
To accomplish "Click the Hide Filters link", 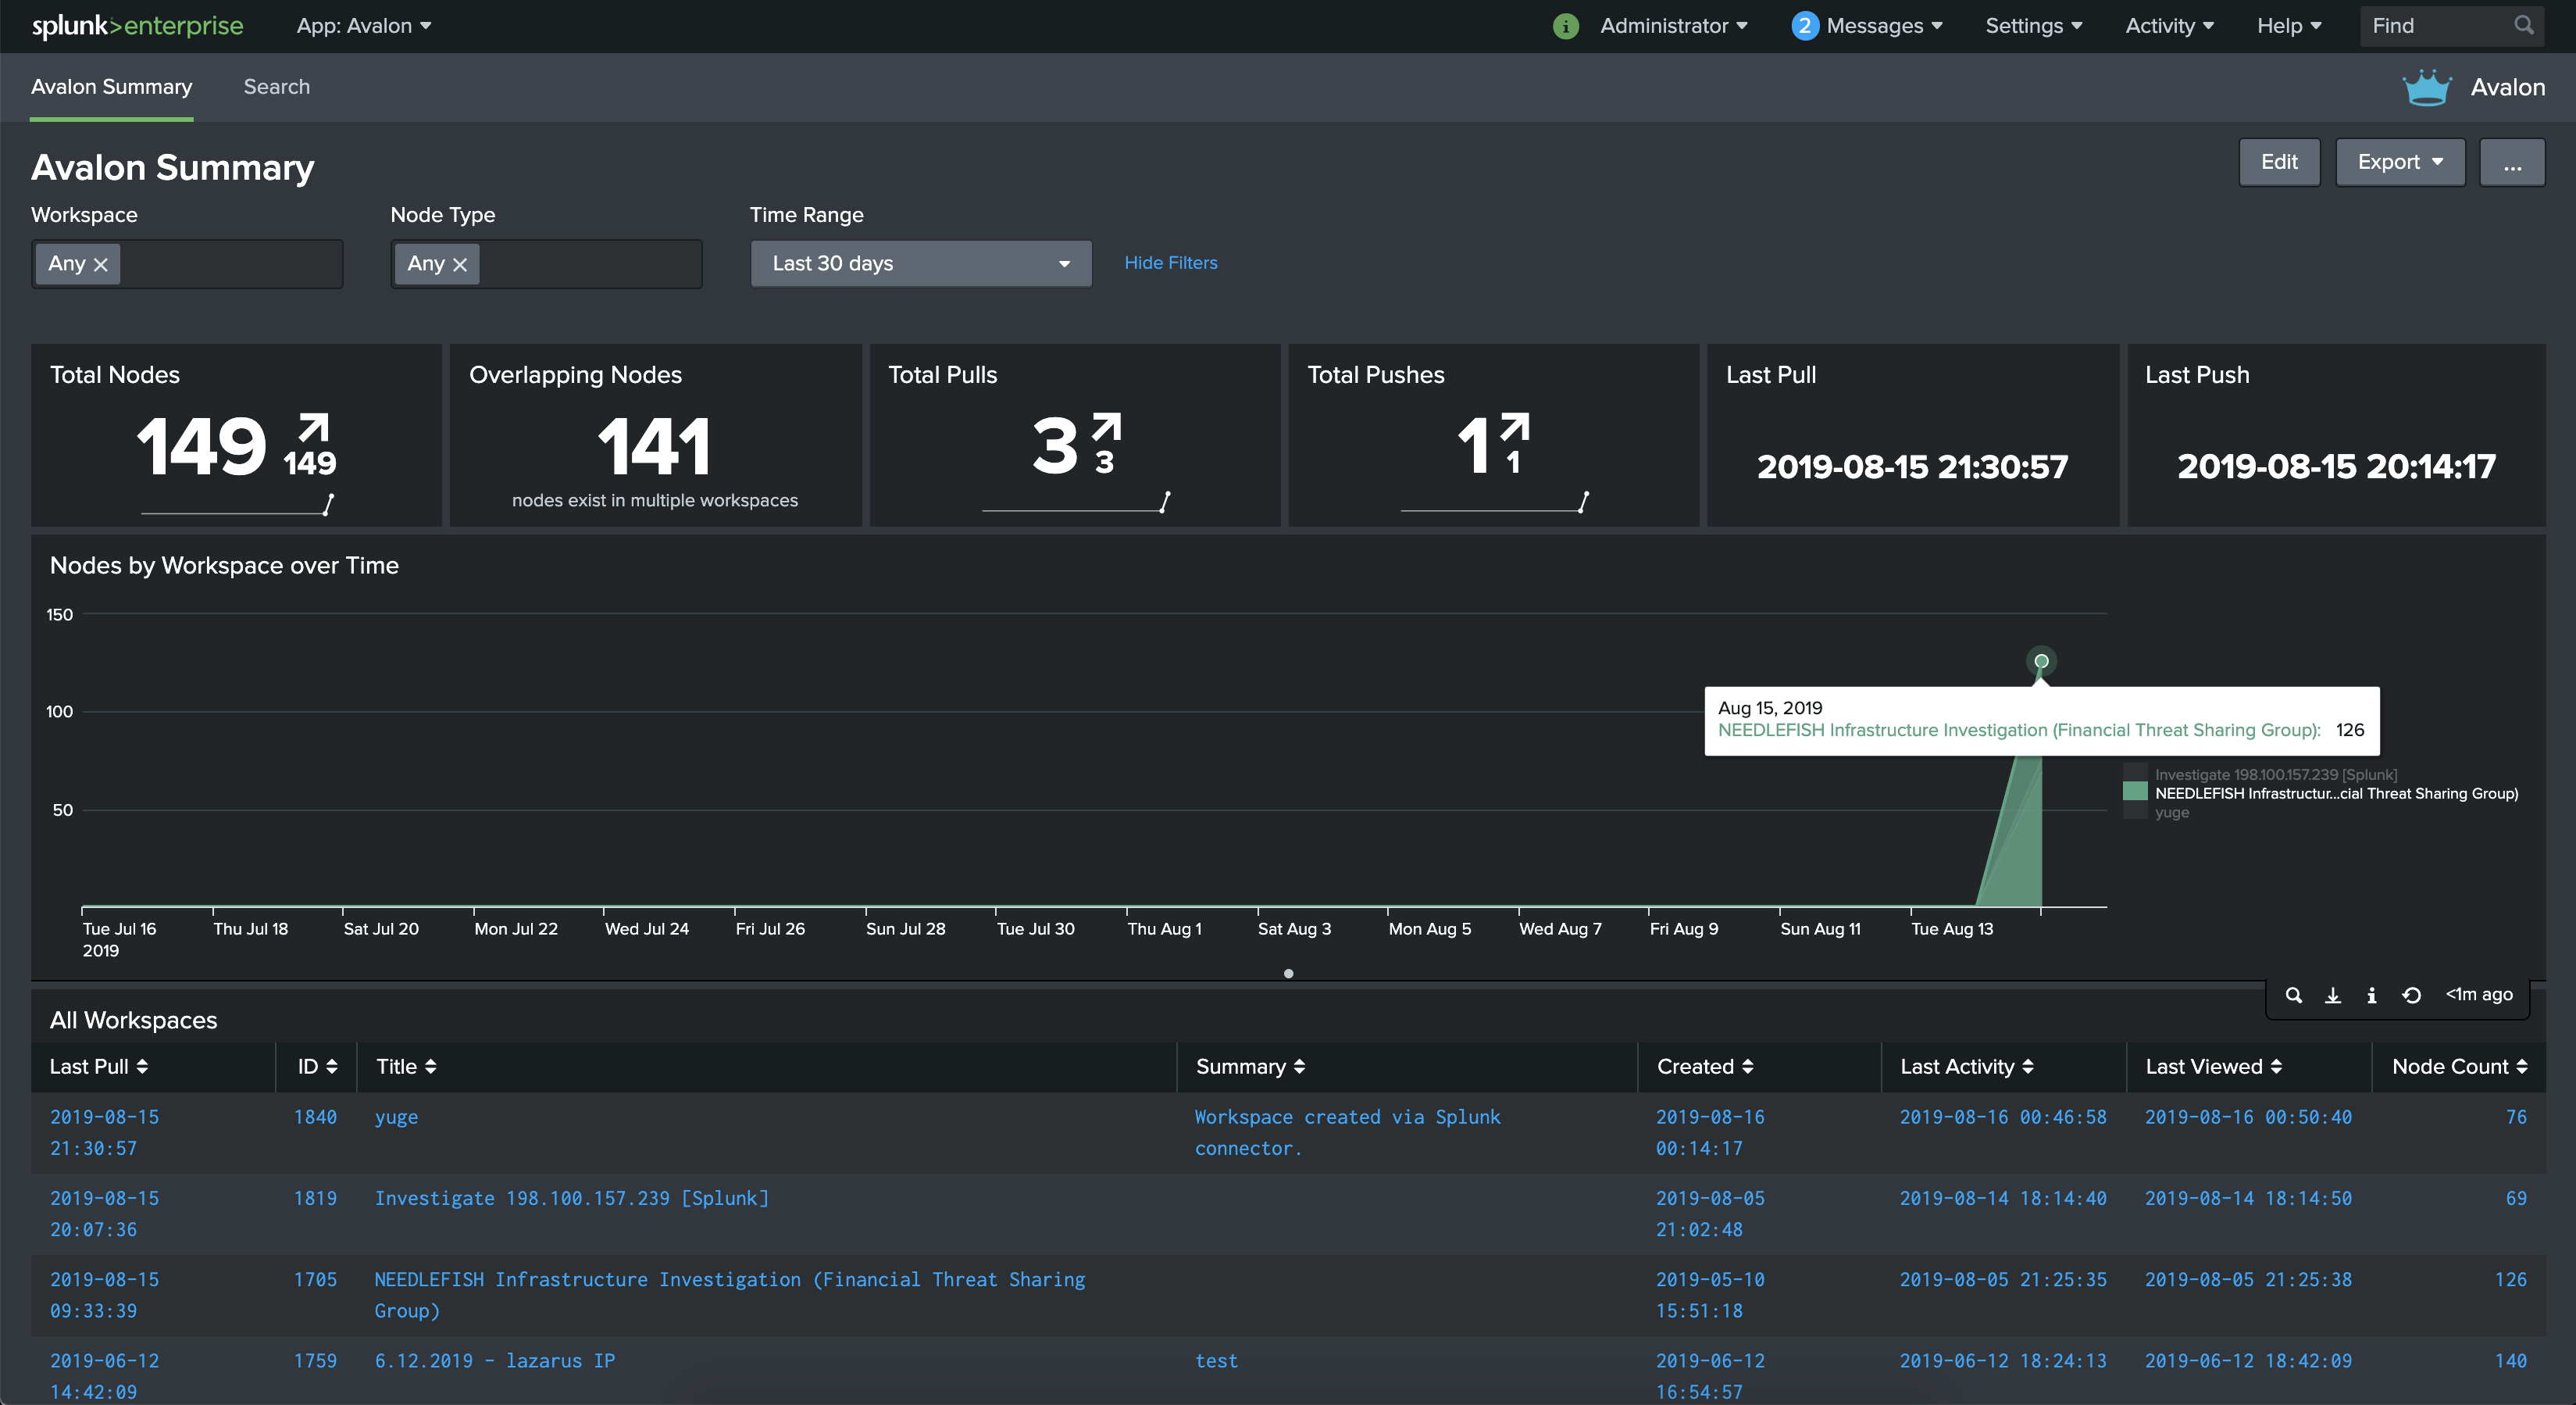I will pos(1171,263).
